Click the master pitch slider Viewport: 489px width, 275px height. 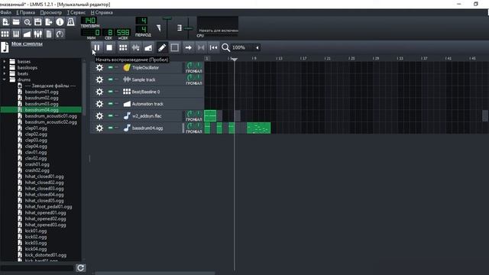pos(188,27)
